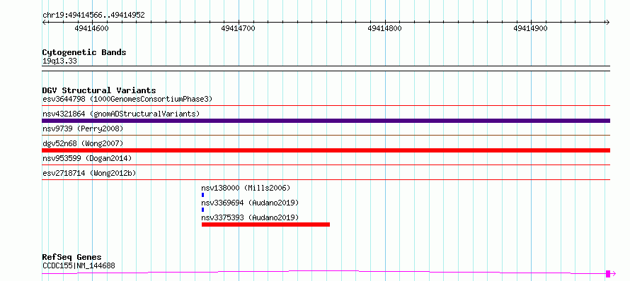Viewport: 630px width, 281px height.
Task: Click the nsv138000 (Mills2006) blue marker
Action: coord(202,195)
